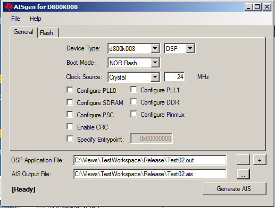Check the Configure Pinmux option
The width and height of the screenshot is (275, 208).
[x=134, y=114]
